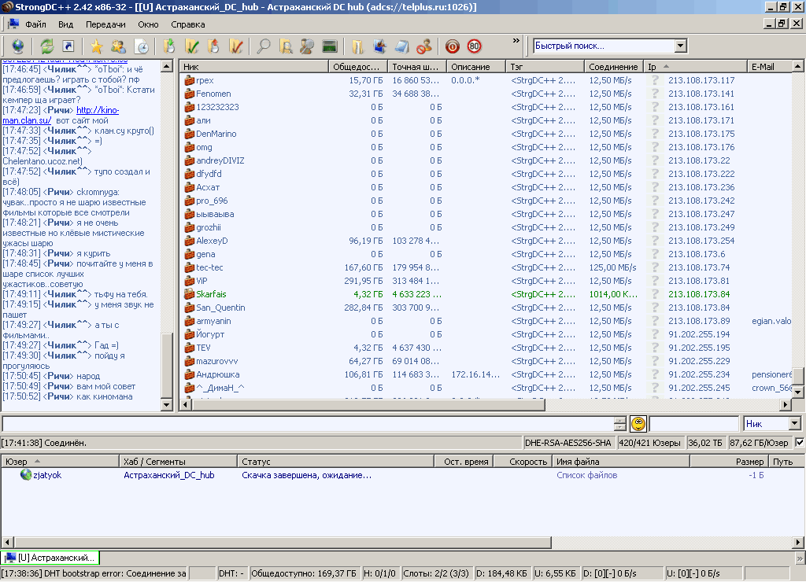
Task: Click the user list horizontal scrollbar thumb
Action: [x=368, y=405]
